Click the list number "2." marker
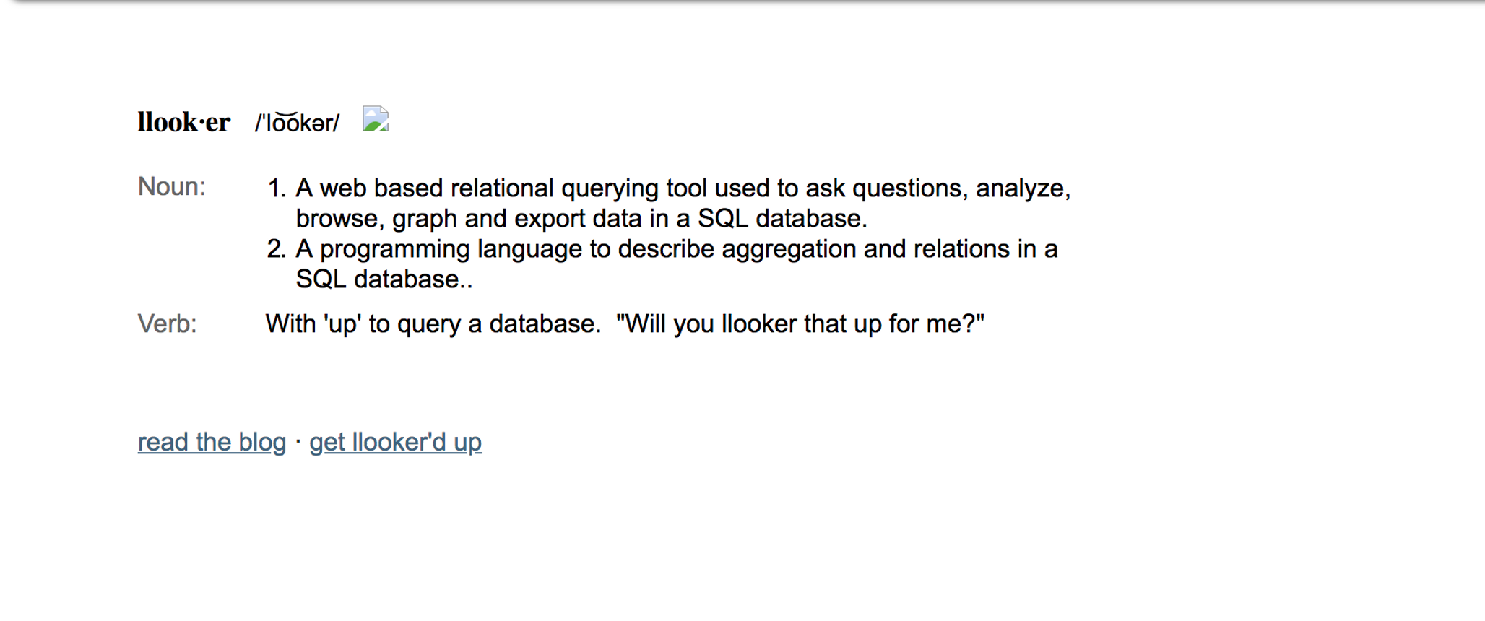The image size is (1485, 621). (277, 249)
